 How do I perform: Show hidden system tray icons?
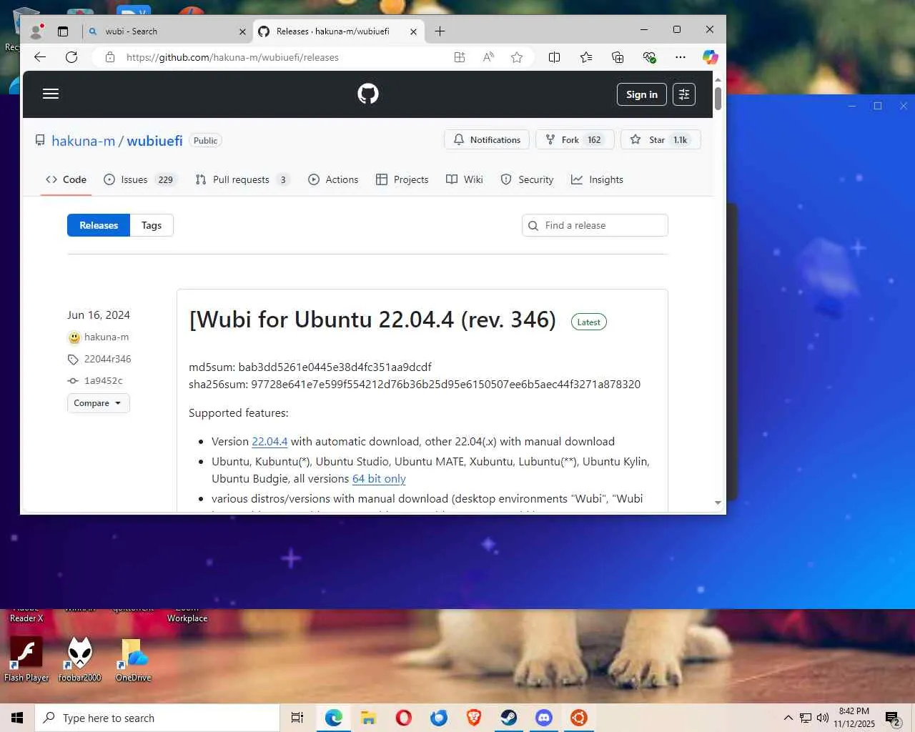[x=788, y=718]
